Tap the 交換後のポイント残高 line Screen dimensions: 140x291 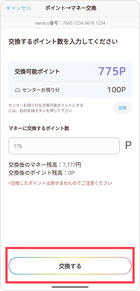click(x=41, y=173)
